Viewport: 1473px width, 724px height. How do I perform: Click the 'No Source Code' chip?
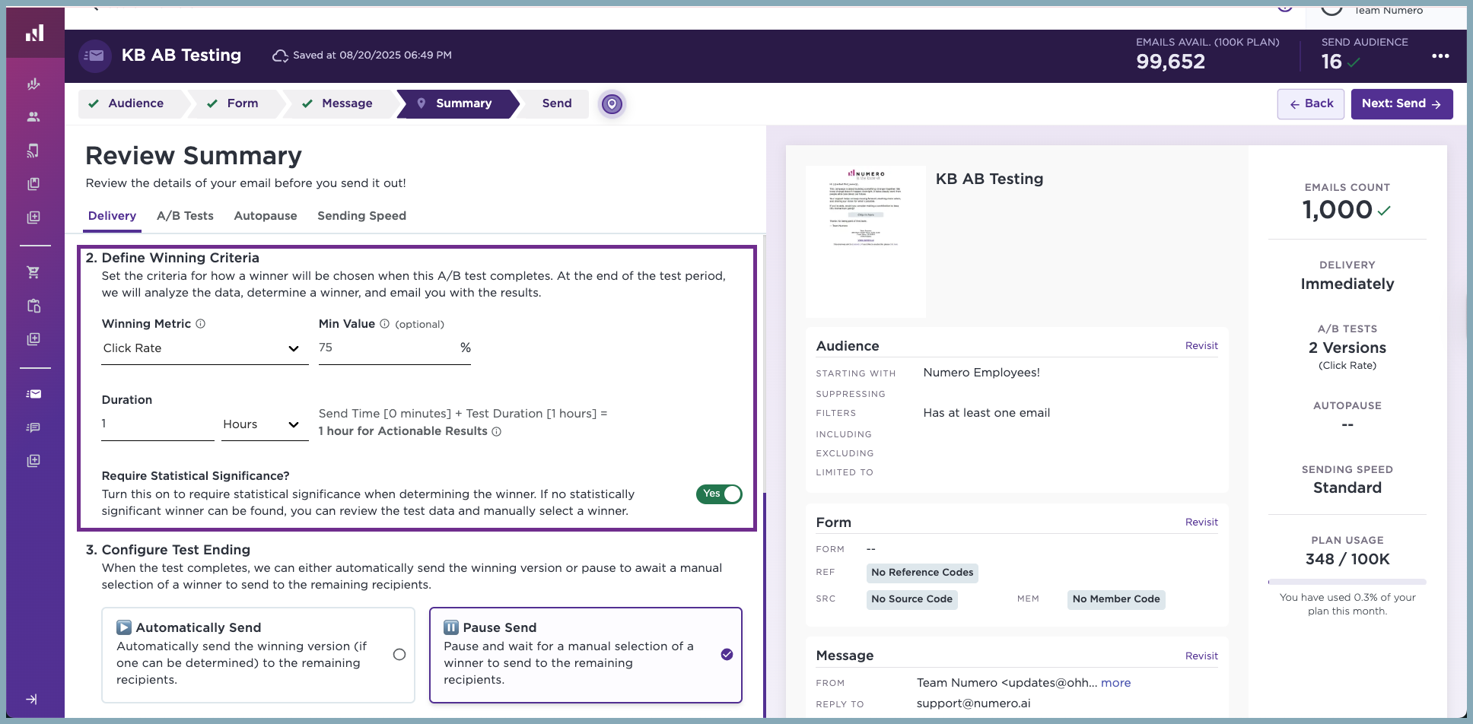911,599
